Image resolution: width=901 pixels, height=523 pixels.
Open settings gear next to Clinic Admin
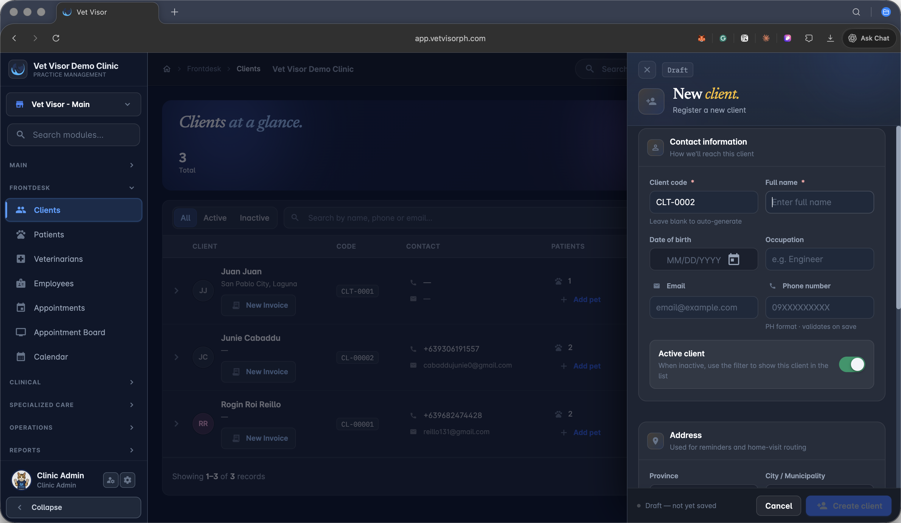pyautogui.click(x=128, y=480)
